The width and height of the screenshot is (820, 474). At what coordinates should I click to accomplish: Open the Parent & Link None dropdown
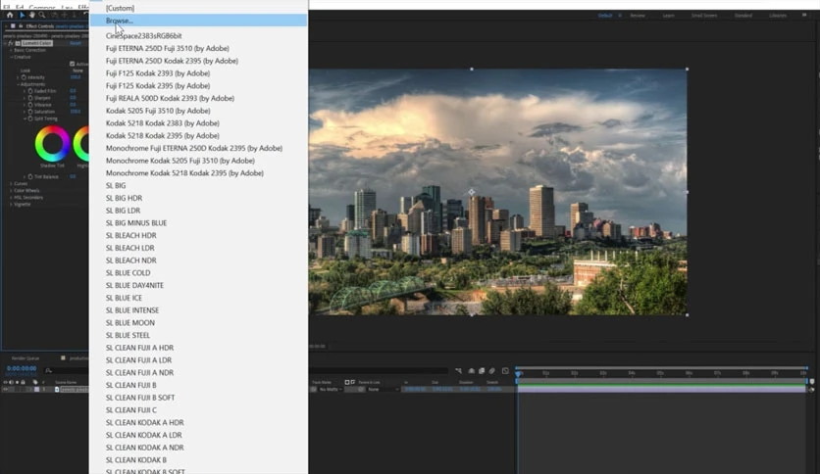[384, 390]
